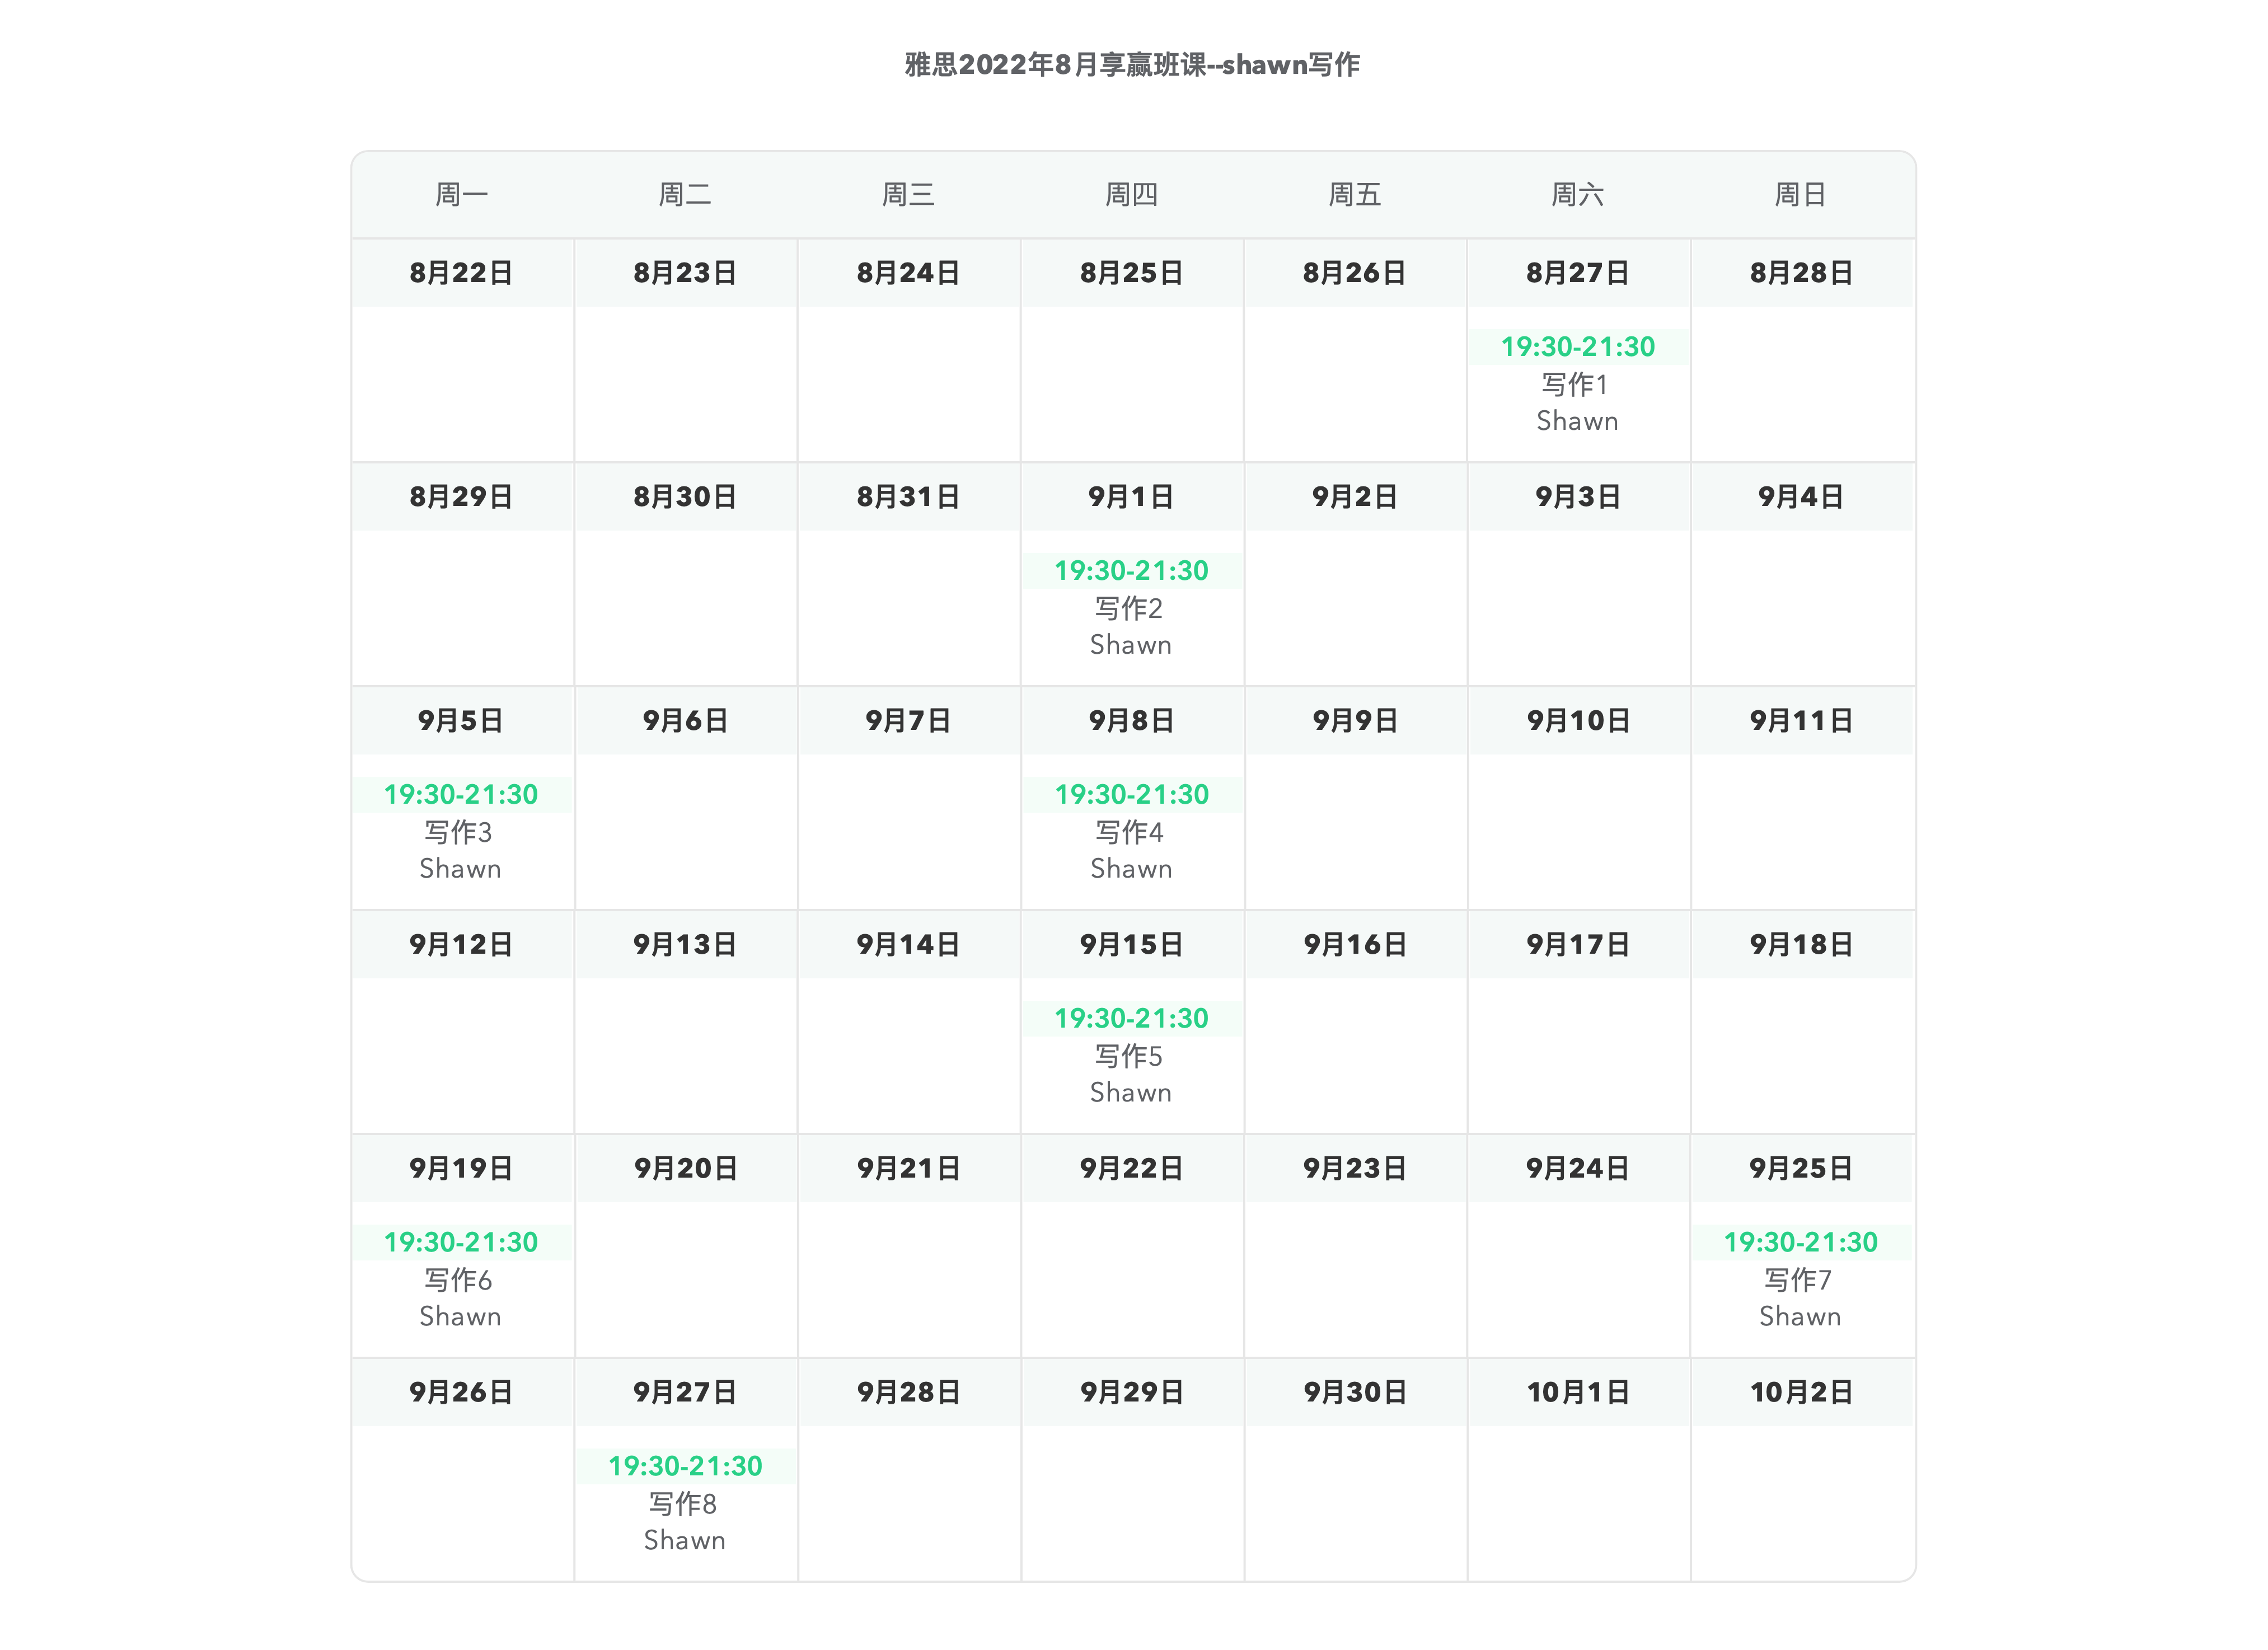
Task: Select the 8月22日 date cell
Action: [461, 273]
